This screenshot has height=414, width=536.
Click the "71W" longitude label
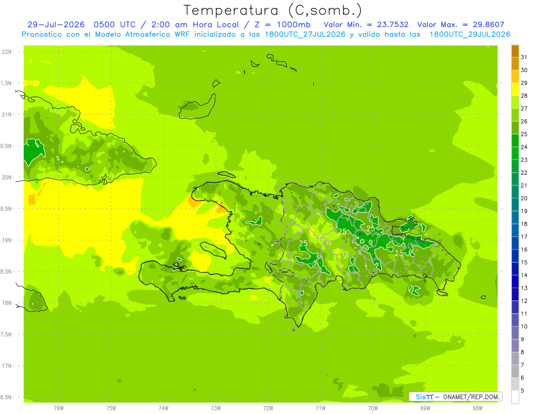320,408
